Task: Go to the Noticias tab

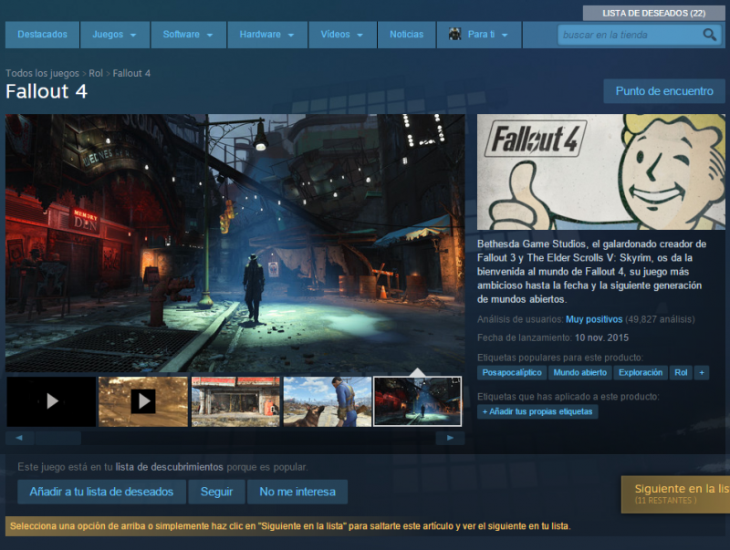Action: click(406, 35)
